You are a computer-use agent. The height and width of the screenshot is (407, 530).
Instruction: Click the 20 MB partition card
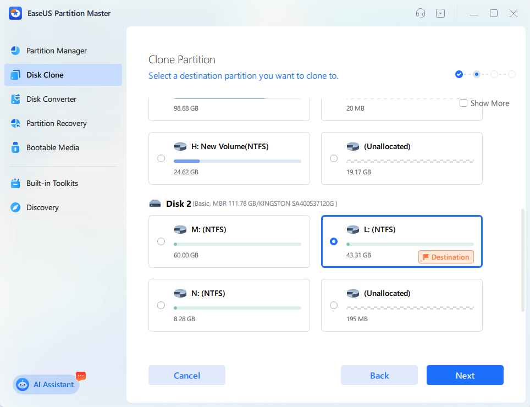tap(401, 109)
